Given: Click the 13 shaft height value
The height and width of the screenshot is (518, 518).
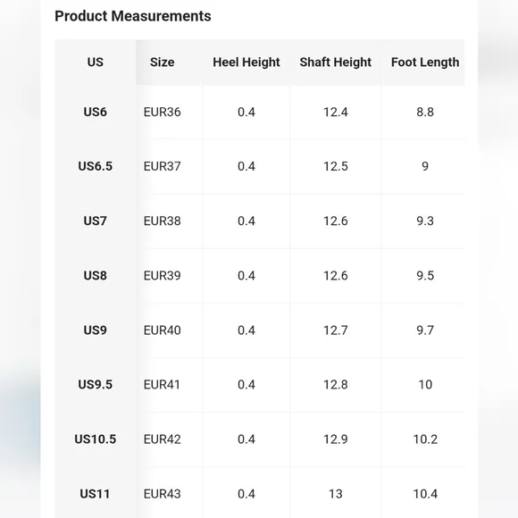Looking at the screenshot, I should 335,494.
